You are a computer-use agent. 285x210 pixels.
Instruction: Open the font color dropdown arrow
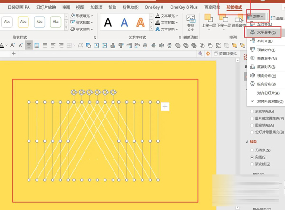pyautogui.click(x=7, y=45)
